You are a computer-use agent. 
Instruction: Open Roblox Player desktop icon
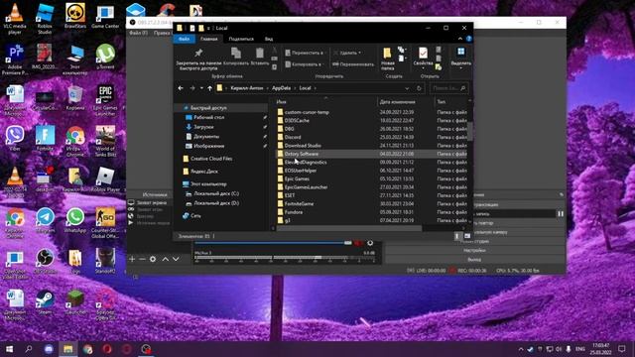(105, 179)
